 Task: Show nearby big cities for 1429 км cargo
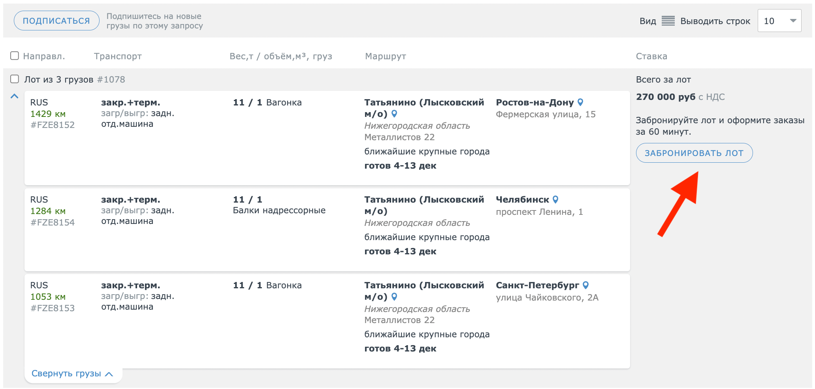coord(427,152)
